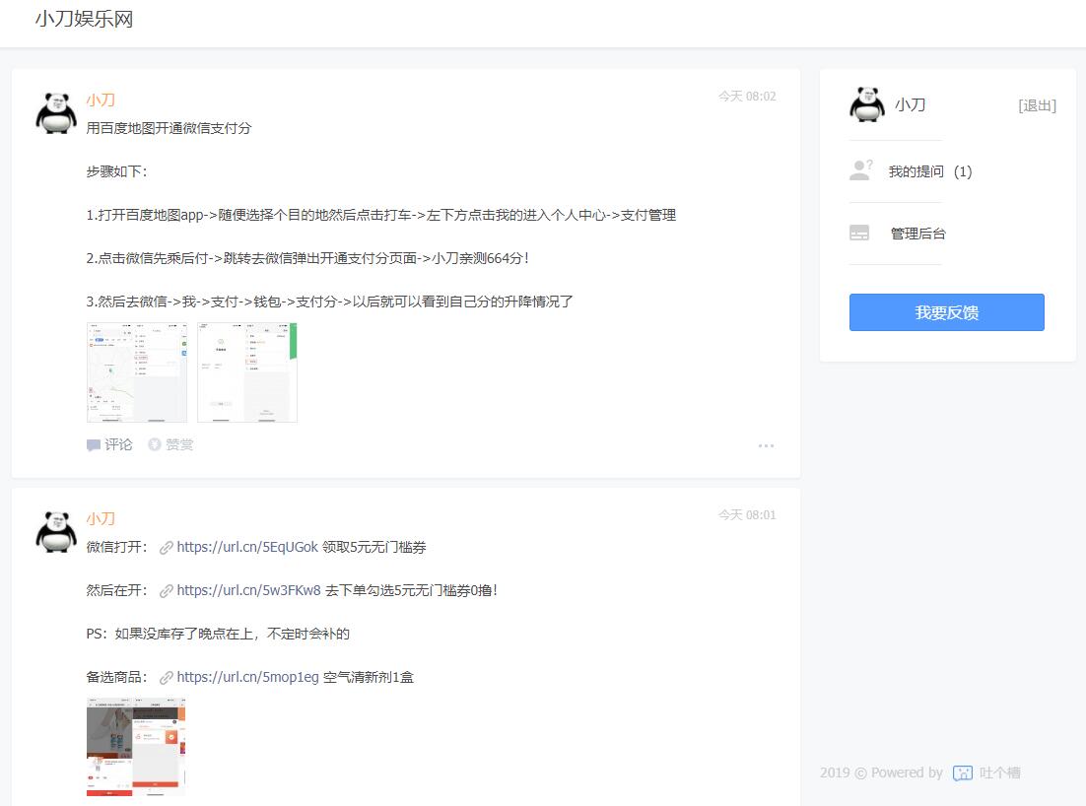The image size is (1086, 806).
Task: Click step 2 text about 微信先乘后付
Action: click(x=307, y=258)
